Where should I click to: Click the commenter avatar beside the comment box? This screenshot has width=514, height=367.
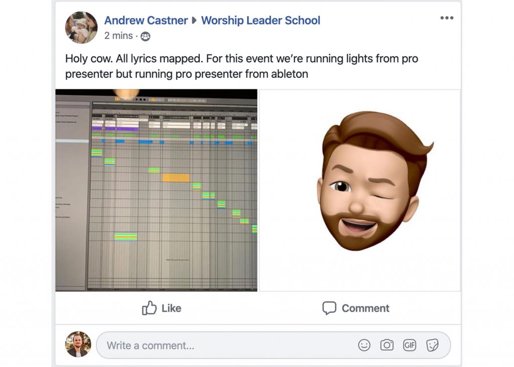click(x=78, y=344)
